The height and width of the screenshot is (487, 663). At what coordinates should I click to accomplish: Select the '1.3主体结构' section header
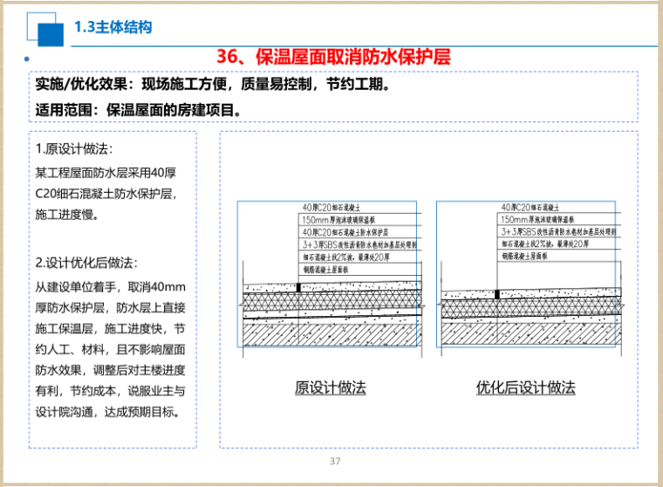113,27
